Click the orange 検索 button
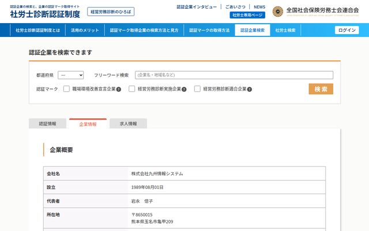The image size is (369, 231). pyautogui.click(x=321, y=89)
